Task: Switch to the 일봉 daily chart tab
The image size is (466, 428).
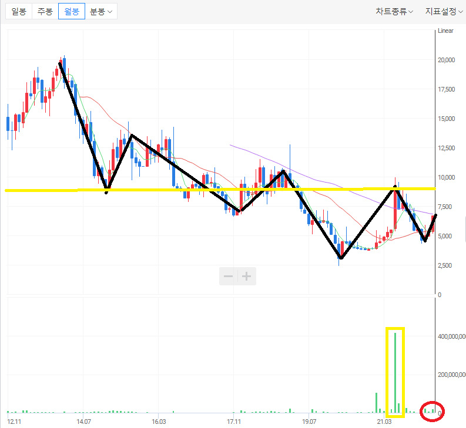Action: [19, 11]
